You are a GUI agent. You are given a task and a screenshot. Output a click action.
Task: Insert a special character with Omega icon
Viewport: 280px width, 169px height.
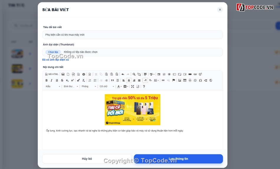click(200, 80)
